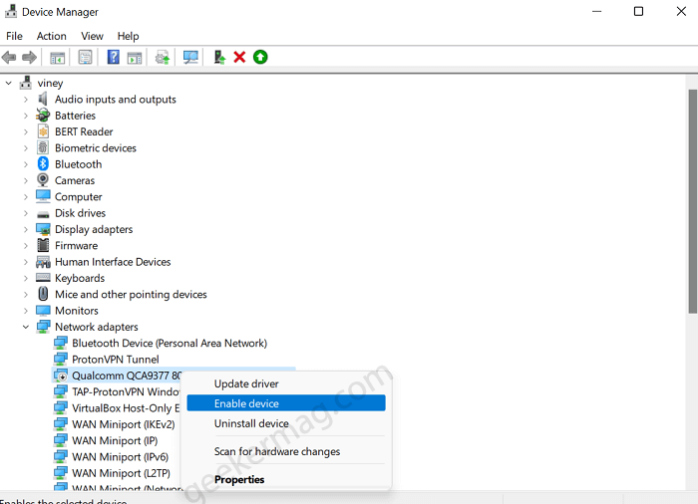
Task: Expand the Bluetooth category
Action: (26, 164)
